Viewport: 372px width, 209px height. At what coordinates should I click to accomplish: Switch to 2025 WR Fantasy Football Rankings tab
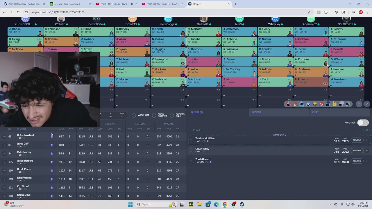(24, 4)
